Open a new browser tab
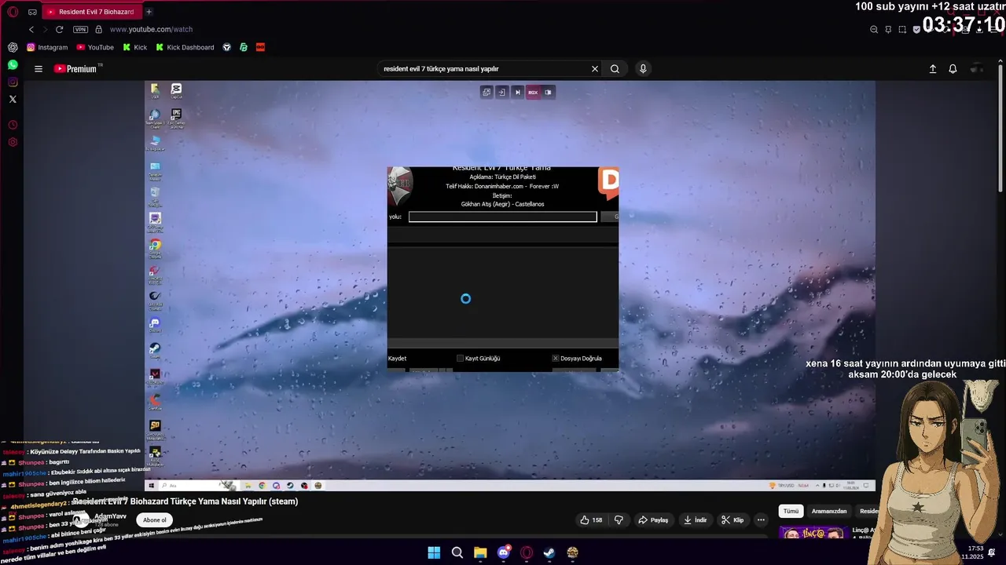Screen dimensions: 1006x565 click(x=149, y=12)
